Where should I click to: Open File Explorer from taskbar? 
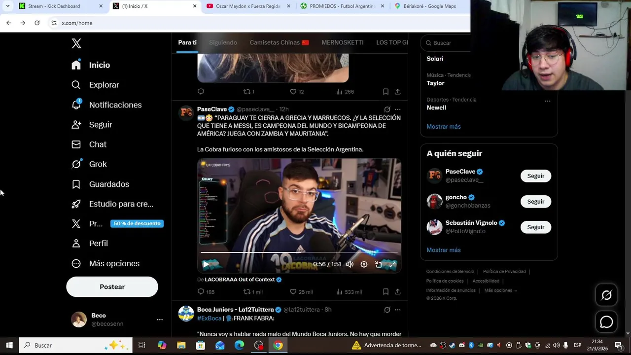coord(181,345)
